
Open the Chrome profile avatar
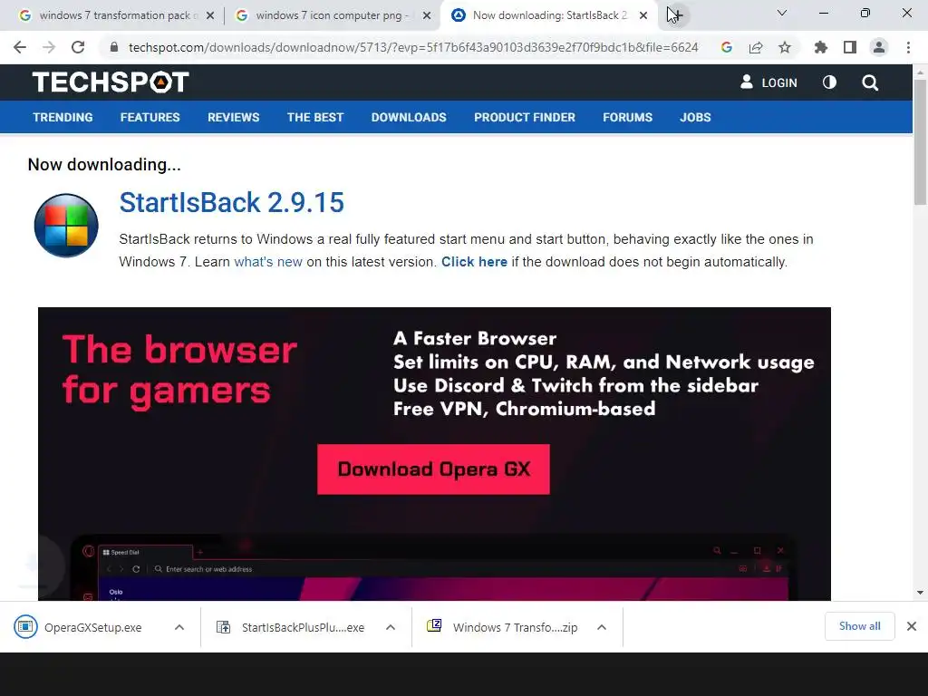pyautogui.click(x=879, y=47)
